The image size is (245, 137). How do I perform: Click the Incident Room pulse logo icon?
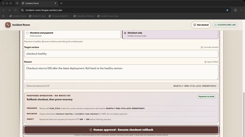8,25
